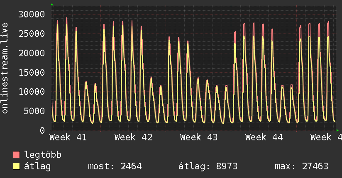The height and width of the screenshot is (178, 342).
Task: Click the Week 42 axis label
Action: (x=134, y=137)
